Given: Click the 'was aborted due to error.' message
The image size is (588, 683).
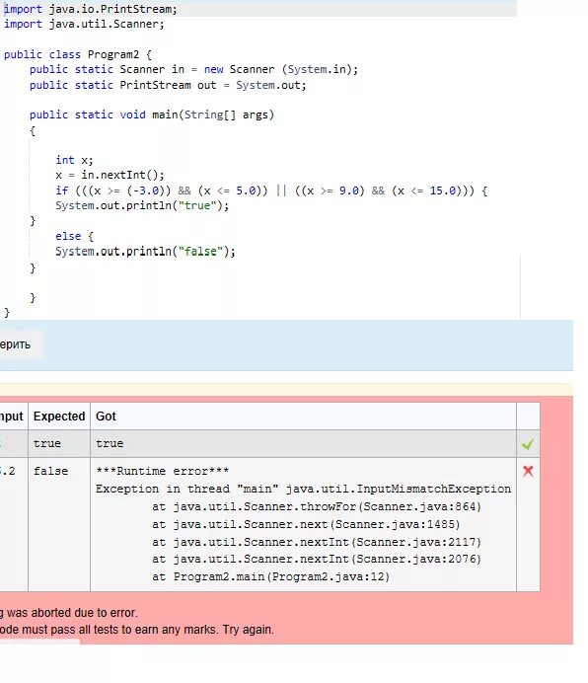Looking at the screenshot, I should click(x=69, y=613).
